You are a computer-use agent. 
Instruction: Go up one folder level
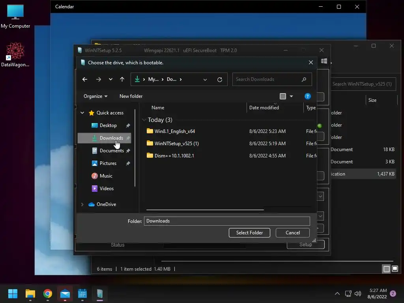(122, 79)
